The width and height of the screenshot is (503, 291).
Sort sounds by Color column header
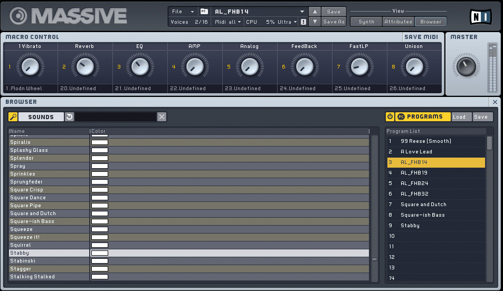click(x=230, y=131)
